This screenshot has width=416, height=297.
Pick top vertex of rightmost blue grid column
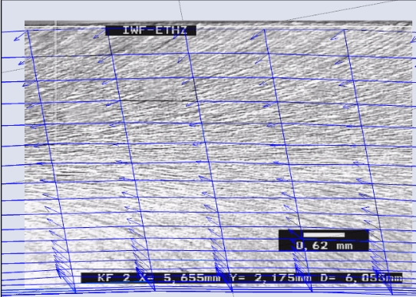344,30
